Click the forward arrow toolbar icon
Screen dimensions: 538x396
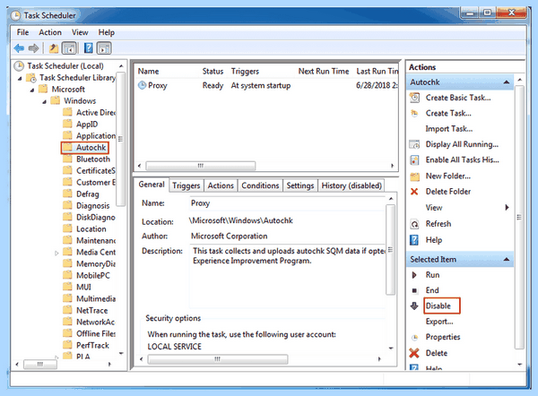click(33, 48)
